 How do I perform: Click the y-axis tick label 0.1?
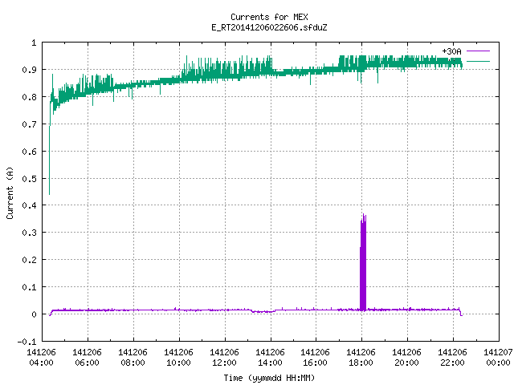tap(29, 287)
